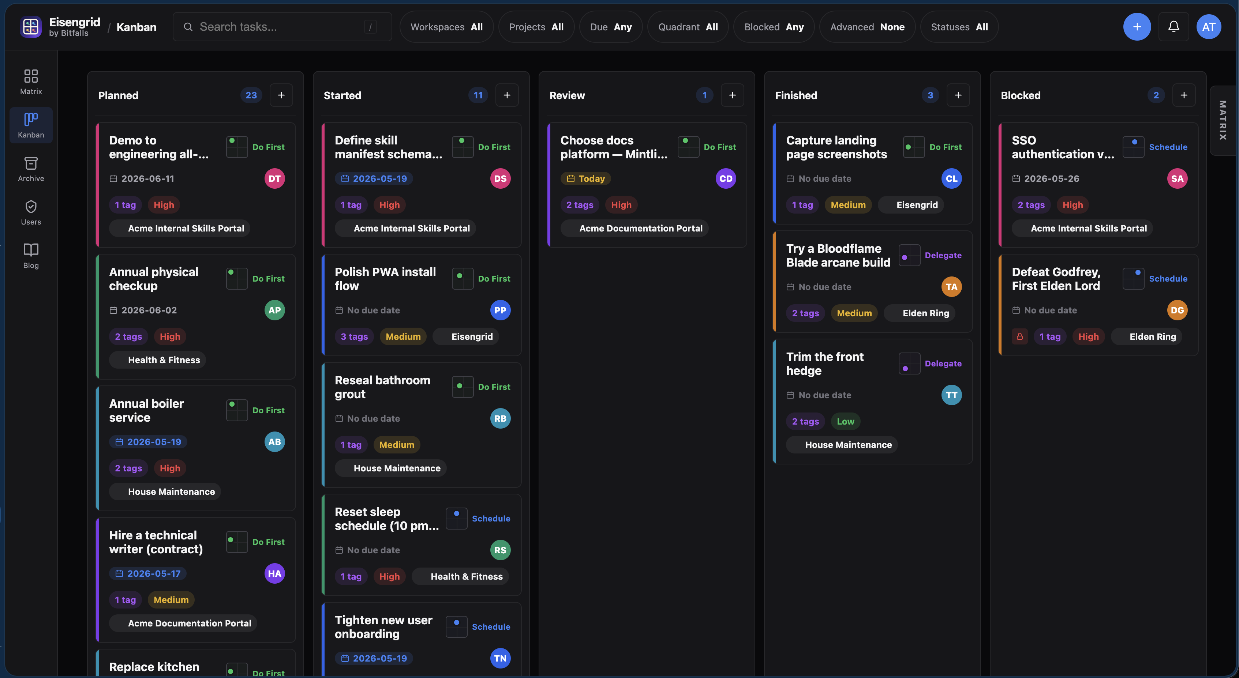Image resolution: width=1239 pixels, height=678 pixels.
Task: Click the Health & Fitness project on checkup card
Action: point(157,360)
